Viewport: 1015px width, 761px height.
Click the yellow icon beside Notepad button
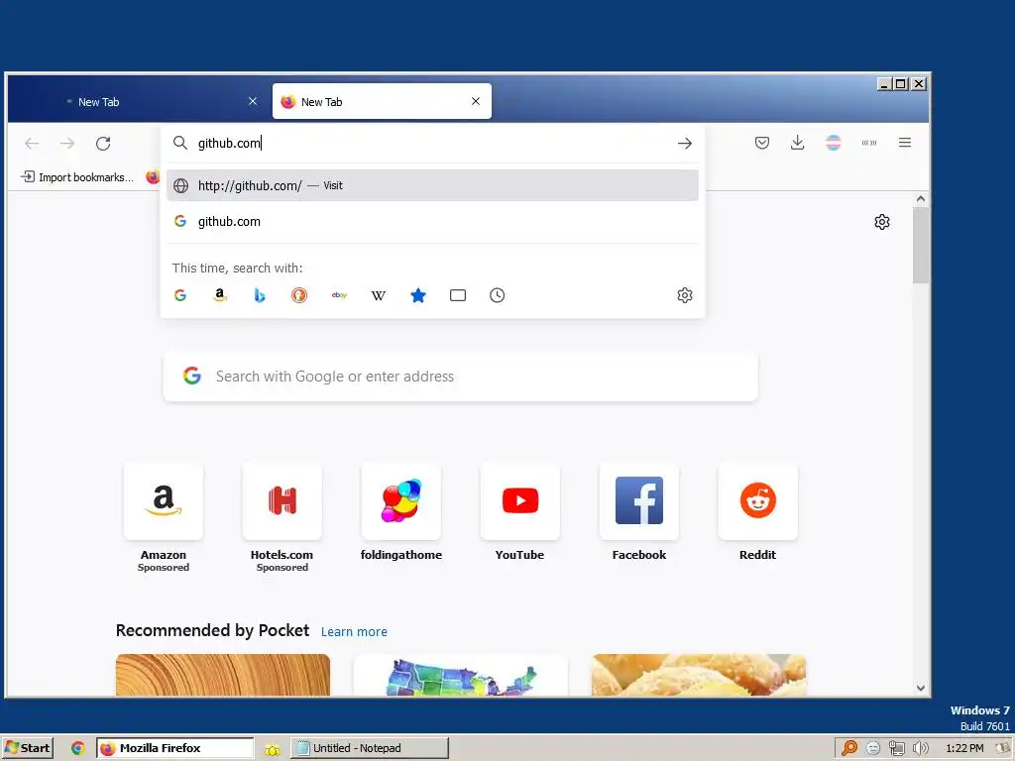click(x=273, y=749)
